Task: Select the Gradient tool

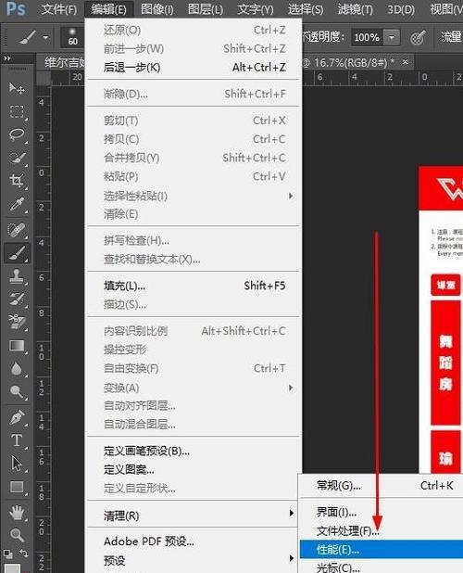Action: [x=17, y=346]
